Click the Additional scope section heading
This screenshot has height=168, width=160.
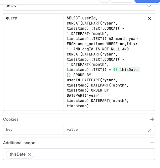(x=19, y=143)
